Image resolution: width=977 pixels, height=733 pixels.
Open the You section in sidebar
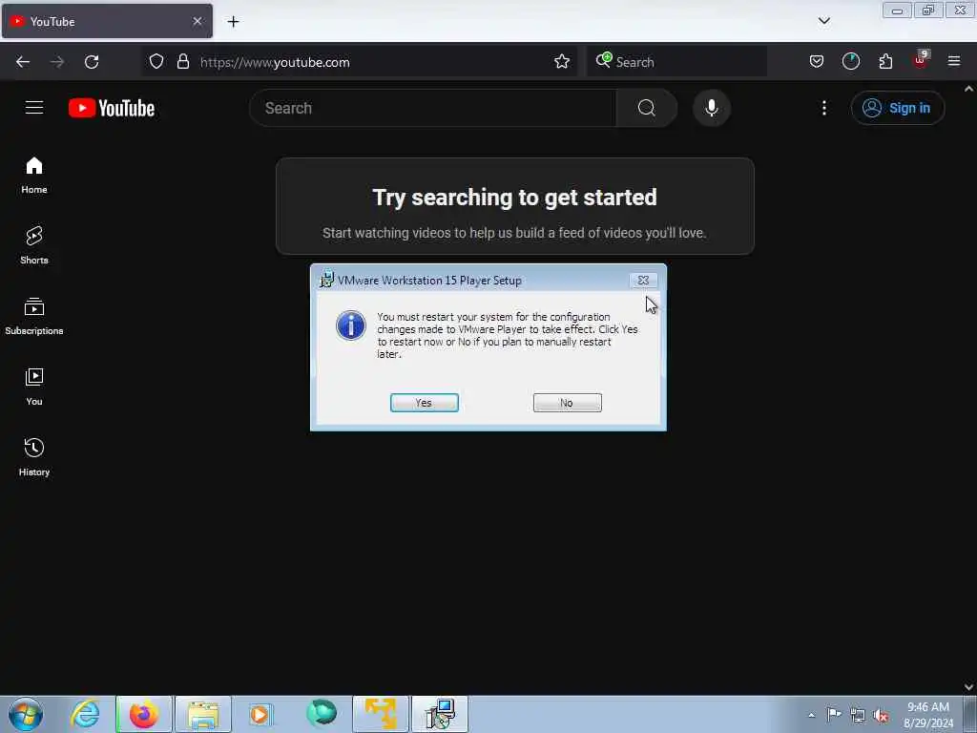tap(34, 387)
